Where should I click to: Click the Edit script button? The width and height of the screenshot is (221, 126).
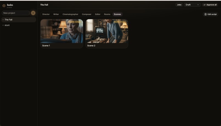(x=211, y=14)
